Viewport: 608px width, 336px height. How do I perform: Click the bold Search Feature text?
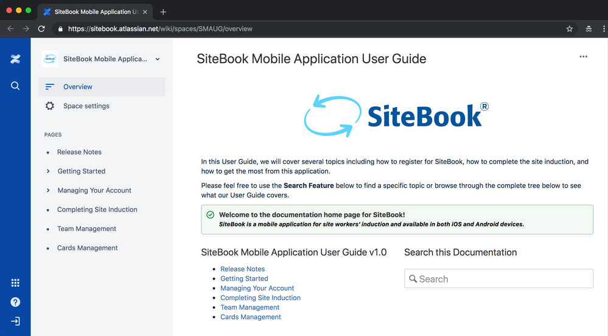click(x=309, y=185)
